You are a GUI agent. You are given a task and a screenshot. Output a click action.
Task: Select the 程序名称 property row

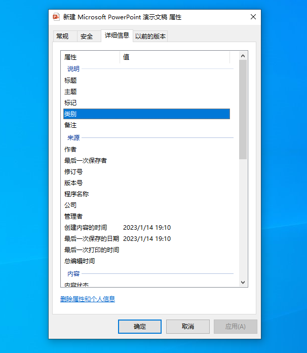coord(146,194)
